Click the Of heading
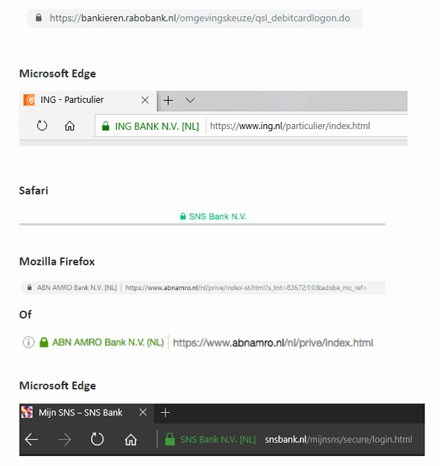 pyautogui.click(x=26, y=314)
